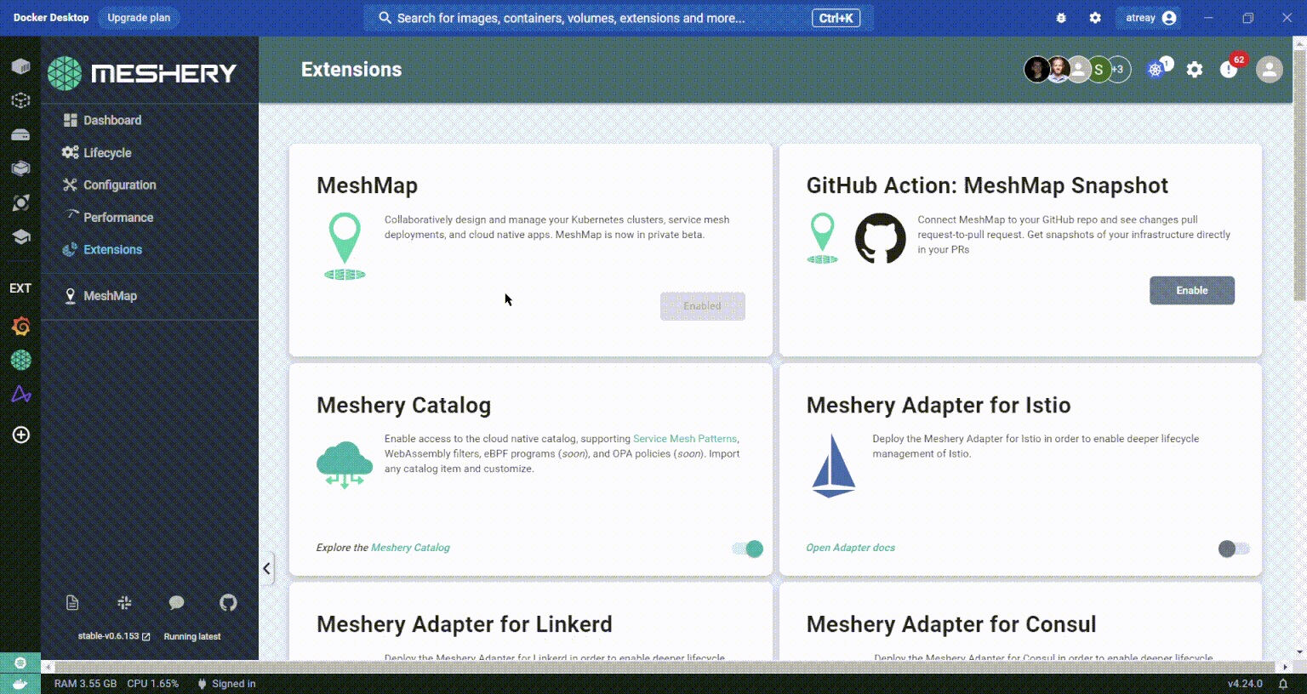Follow the Meshery Catalog link
Image resolution: width=1307 pixels, height=694 pixels.
pyautogui.click(x=410, y=548)
